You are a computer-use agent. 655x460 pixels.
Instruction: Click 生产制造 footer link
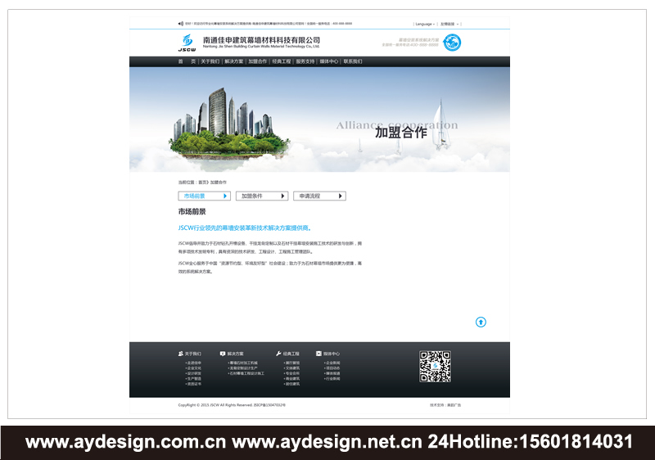(194, 379)
